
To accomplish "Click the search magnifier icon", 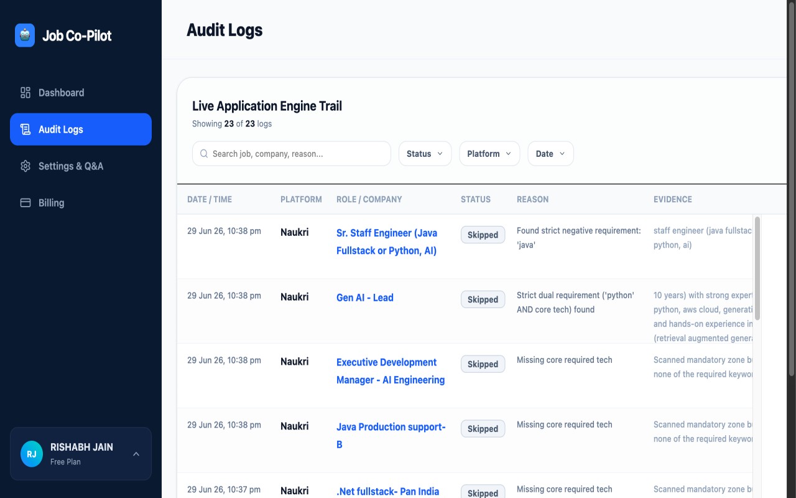I will coord(203,154).
